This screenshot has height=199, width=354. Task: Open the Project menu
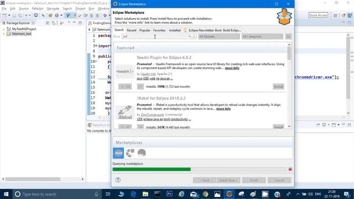coord(80,9)
